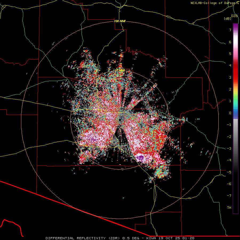This screenshot has height=240, width=240.
Task: Click the DZD color scale title
Action: pos(234,16)
